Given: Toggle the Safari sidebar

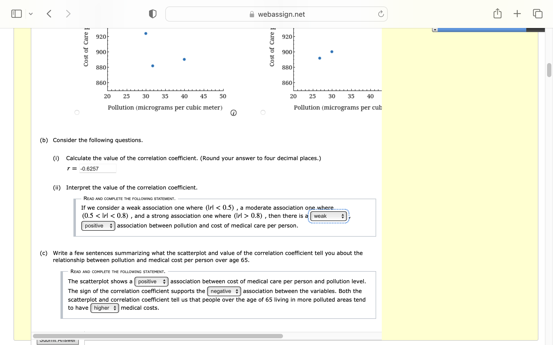Looking at the screenshot, I should coord(16,13).
